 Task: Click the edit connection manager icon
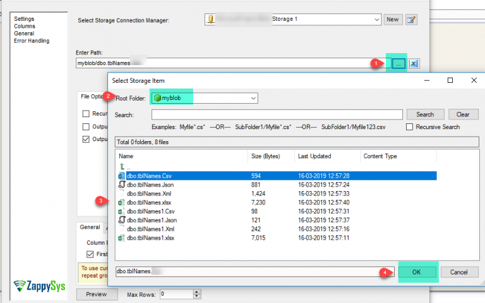pyautogui.click(x=412, y=20)
